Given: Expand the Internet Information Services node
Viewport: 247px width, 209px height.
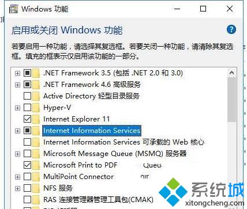Looking at the screenshot, I should click(17, 131).
